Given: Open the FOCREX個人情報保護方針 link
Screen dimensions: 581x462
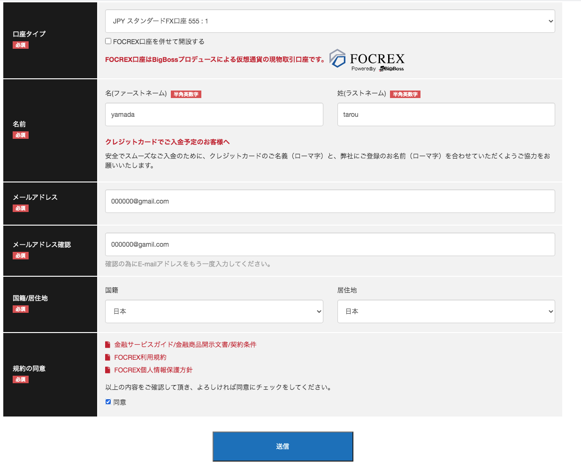Looking at the screenshot, I should coord(153,370).
